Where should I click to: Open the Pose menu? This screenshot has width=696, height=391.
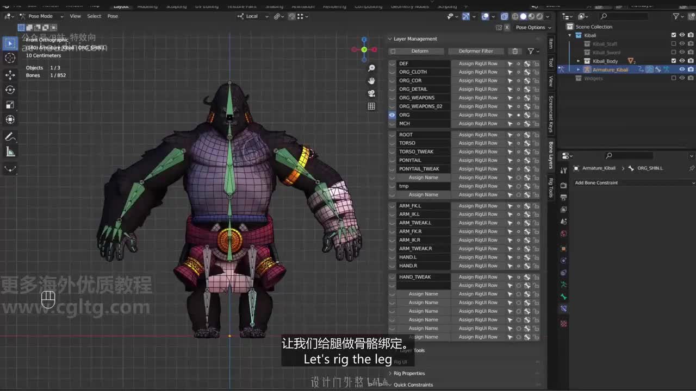(x=113, y=16)
